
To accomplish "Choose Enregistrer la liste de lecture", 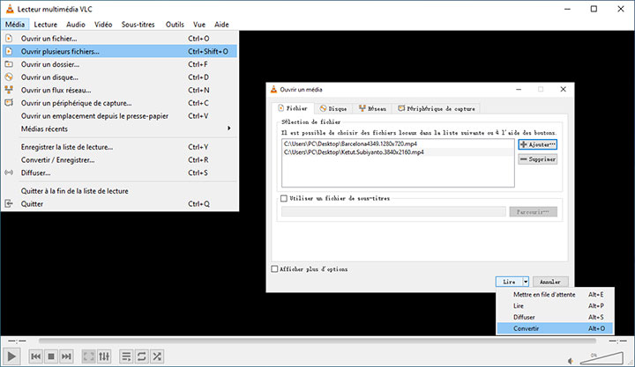I will point(119,147).
